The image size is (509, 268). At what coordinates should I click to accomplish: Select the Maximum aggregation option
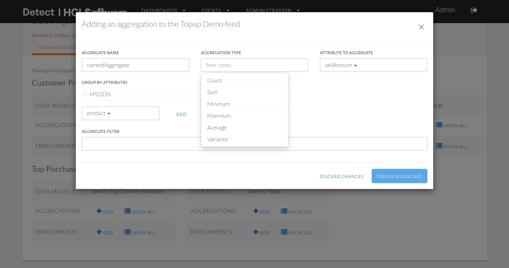pyautogui.click(x=219, y=116)
